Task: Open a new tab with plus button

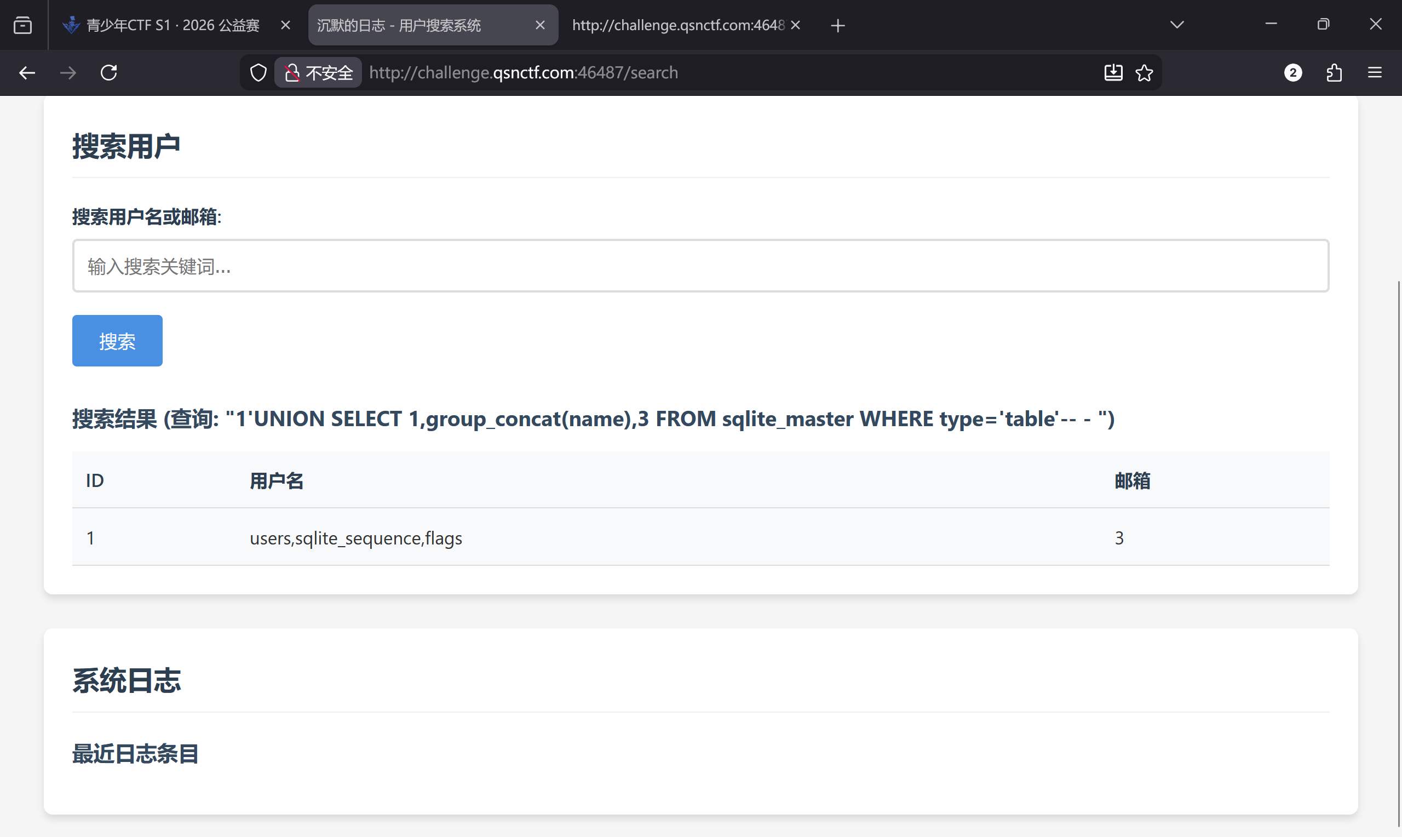Action: (x=838, y=25)
